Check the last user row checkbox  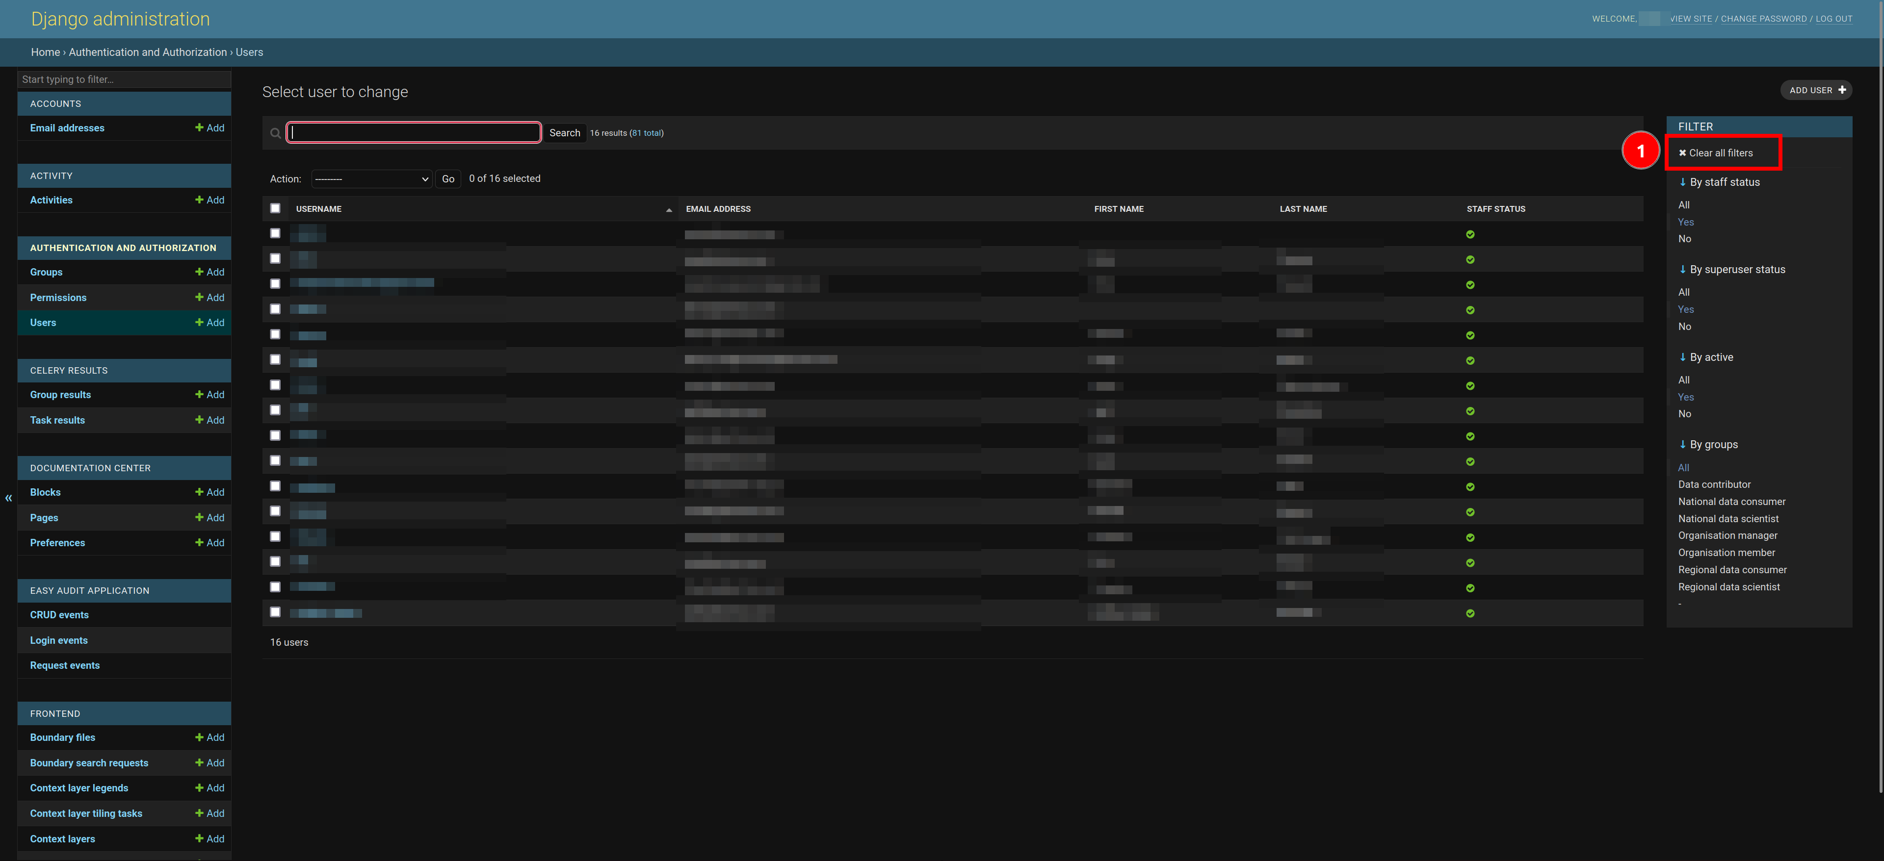click(x=275, y=612)
